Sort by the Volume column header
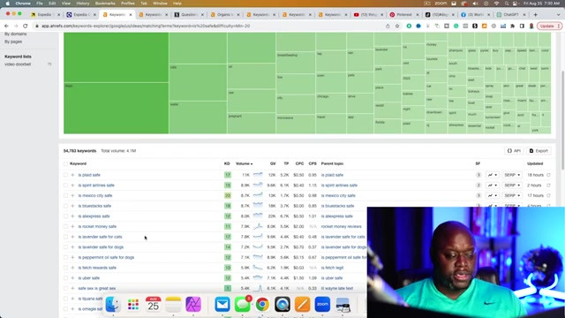565x318 pixels. tap(244, 163)
